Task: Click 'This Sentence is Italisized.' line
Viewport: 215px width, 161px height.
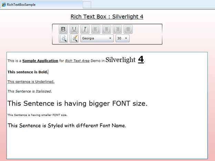Action: [30, 91]
